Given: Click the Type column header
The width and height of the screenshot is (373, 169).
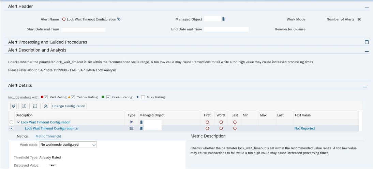Looking at the screenshot, I should point(131,115).
